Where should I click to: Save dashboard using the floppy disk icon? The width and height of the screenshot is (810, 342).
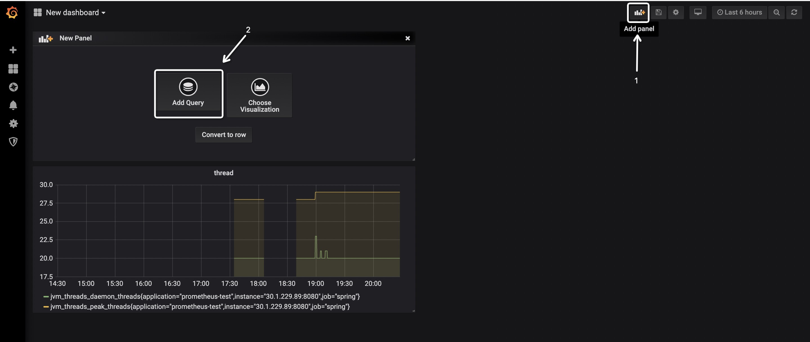point(658,13)
